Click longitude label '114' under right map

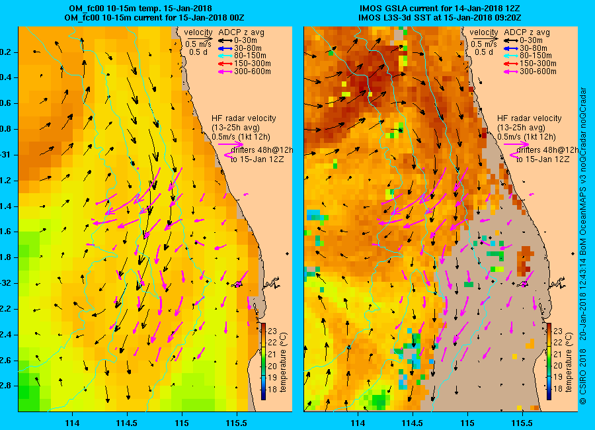358,423
